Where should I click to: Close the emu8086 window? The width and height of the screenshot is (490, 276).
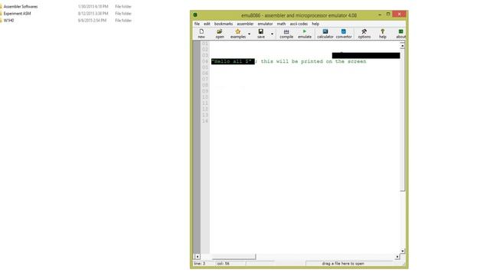(x=399, y=15)
